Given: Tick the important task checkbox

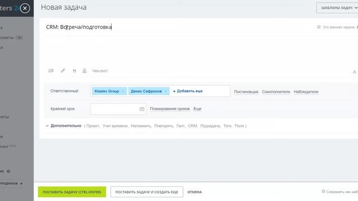Looking at the screenshot, I should [319, 27].
